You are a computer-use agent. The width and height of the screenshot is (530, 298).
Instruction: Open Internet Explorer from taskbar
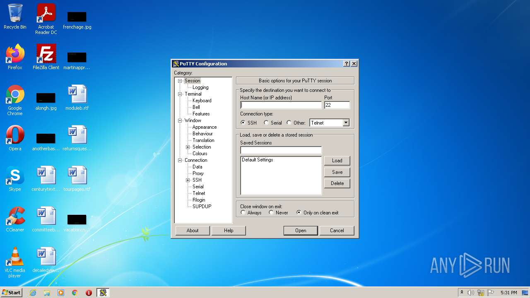(33, 293)
